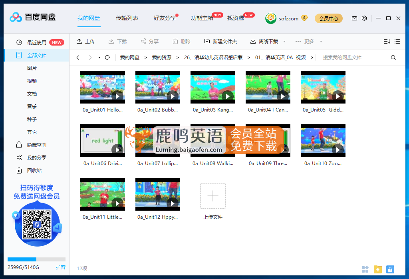This screenshot has height=279, width=409.
Task: Switch to the 传输列表 tab
Action: 127,18
